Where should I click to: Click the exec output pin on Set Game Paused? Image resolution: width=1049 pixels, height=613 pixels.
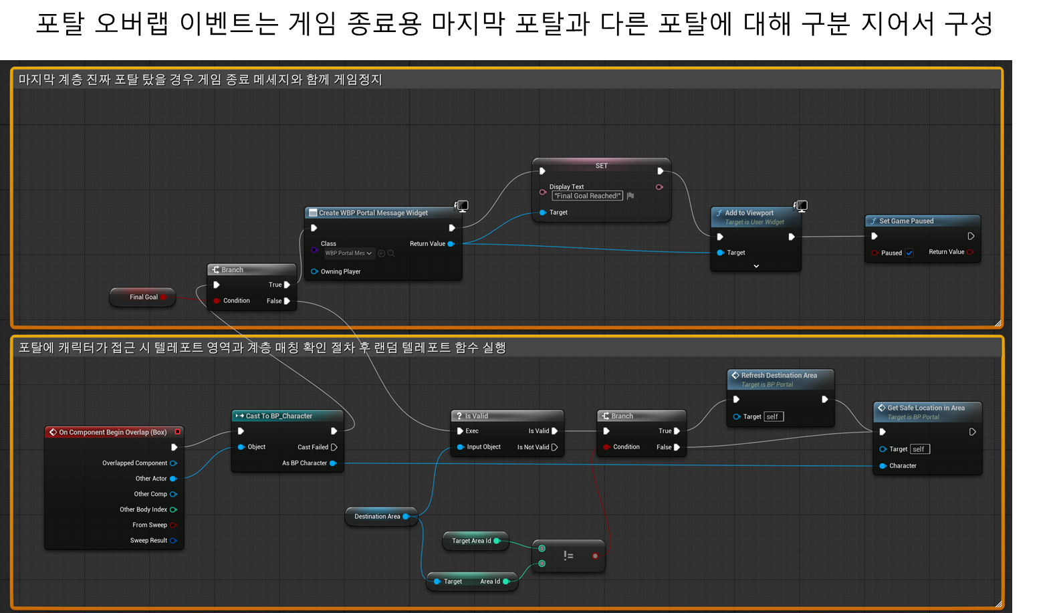click(971, 236)
